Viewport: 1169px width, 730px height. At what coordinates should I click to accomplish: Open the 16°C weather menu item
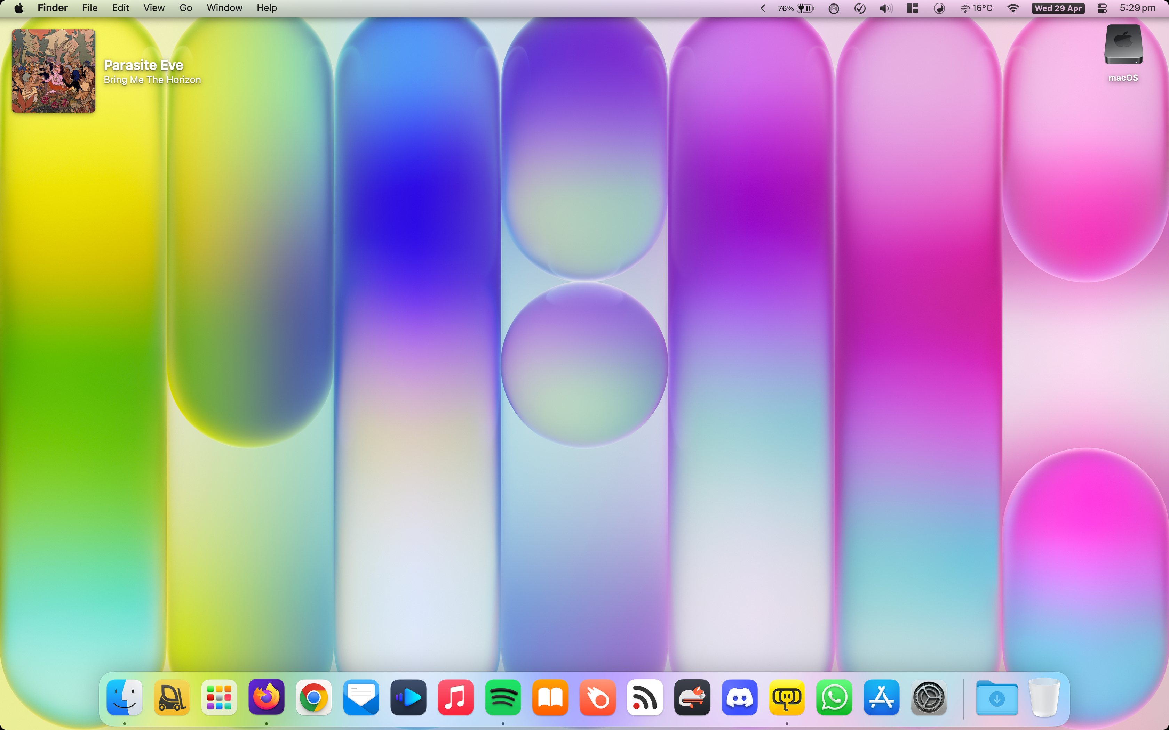click(976, 8)
